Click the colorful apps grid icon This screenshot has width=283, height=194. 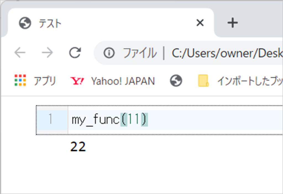click(20, 81)
